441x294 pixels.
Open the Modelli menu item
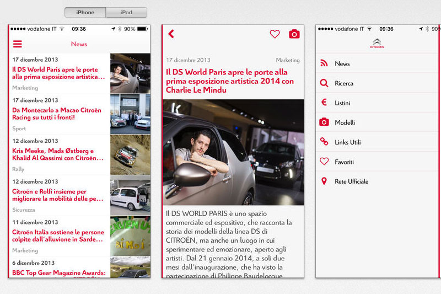[x=345, y=122]
